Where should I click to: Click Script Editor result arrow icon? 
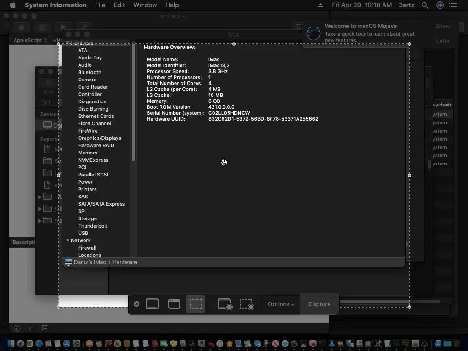[32, 328]
